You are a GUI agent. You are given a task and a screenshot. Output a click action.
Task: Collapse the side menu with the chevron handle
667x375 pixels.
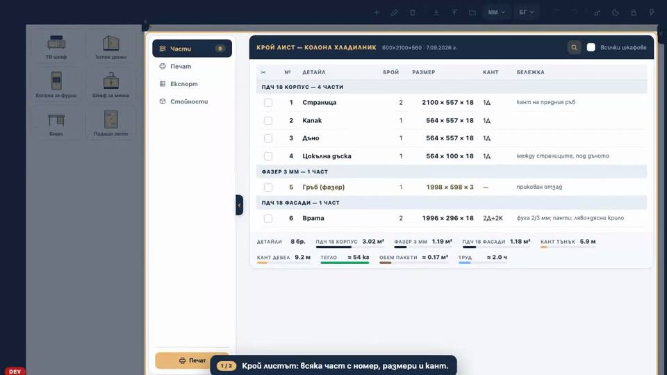[240, 206]
